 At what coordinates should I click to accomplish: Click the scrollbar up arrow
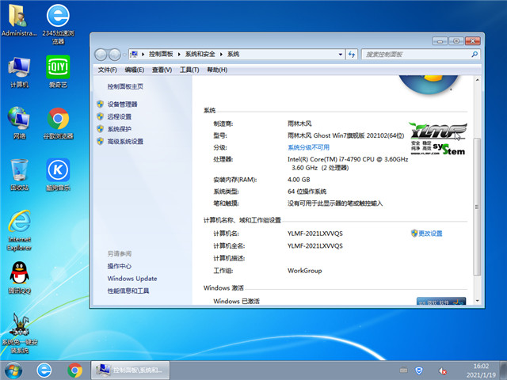point(477,80)
